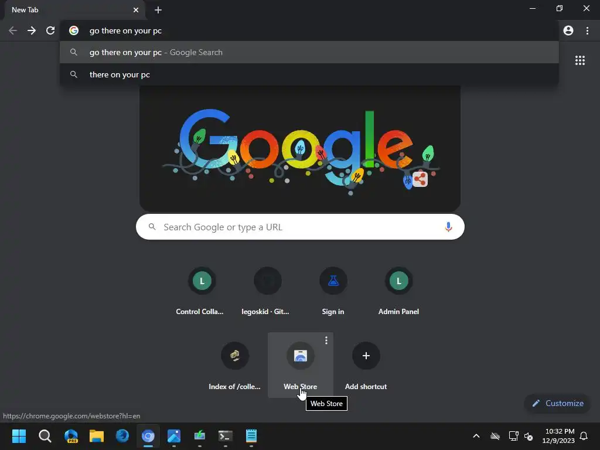
Task: Open the Windows Start menu
Action: pos(19,436)
